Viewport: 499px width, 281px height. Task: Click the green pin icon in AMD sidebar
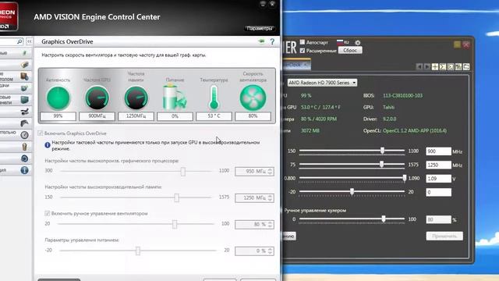pos(25,53)
